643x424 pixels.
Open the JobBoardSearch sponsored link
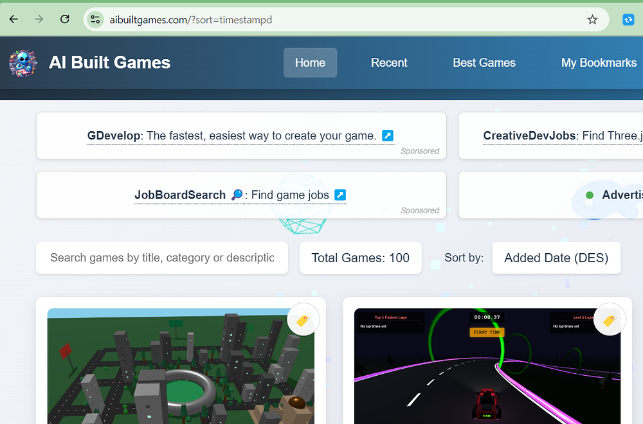click(240, 195)
